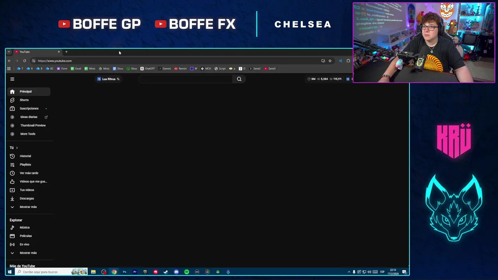Browse Música in Explorar section
498x280 pixels.
[28, 227]
